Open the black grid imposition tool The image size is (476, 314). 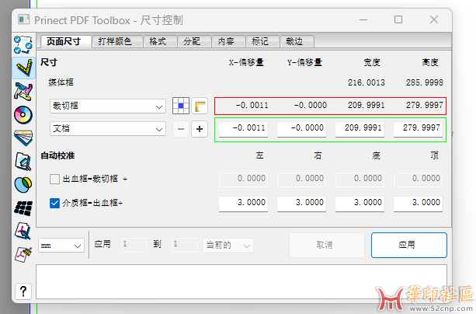[23, 208]
